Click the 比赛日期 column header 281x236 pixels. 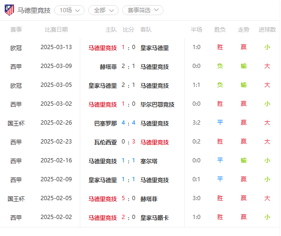(56, 30)
